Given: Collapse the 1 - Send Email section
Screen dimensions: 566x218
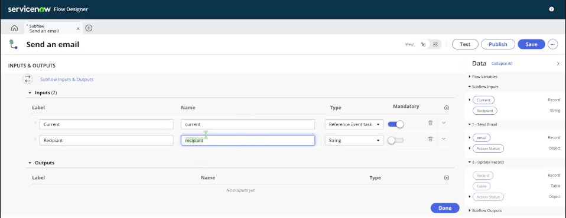Looking at the screenshot, I should (469, 124).
